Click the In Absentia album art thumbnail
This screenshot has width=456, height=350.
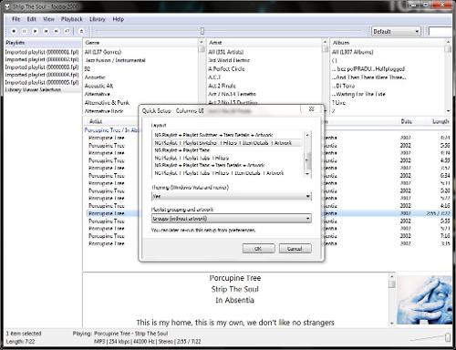(x=424, y=300)
